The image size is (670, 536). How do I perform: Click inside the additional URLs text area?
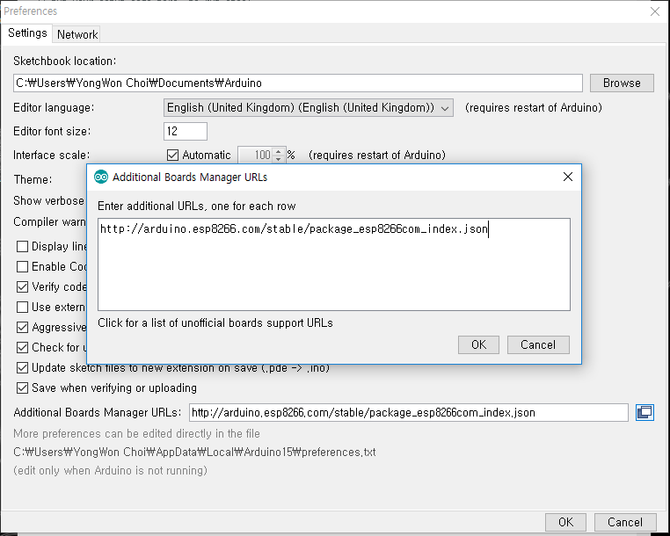[333, 272]
